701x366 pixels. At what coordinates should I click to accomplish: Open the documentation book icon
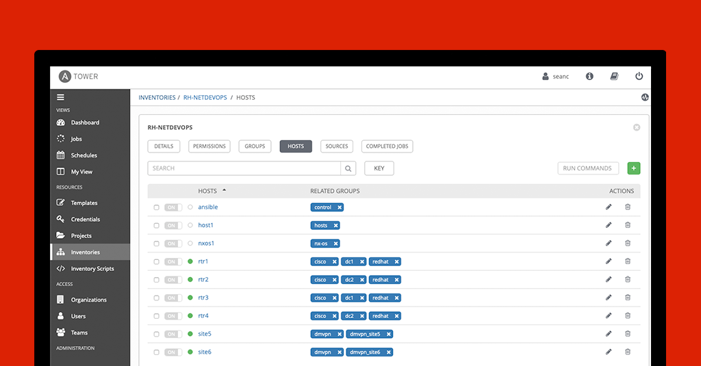coord(614,77)
